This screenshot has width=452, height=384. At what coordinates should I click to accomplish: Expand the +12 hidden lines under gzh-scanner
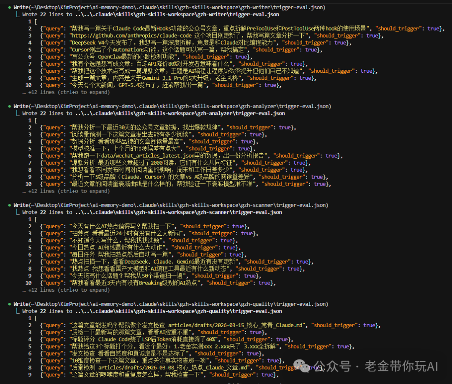tap(66, 290)
